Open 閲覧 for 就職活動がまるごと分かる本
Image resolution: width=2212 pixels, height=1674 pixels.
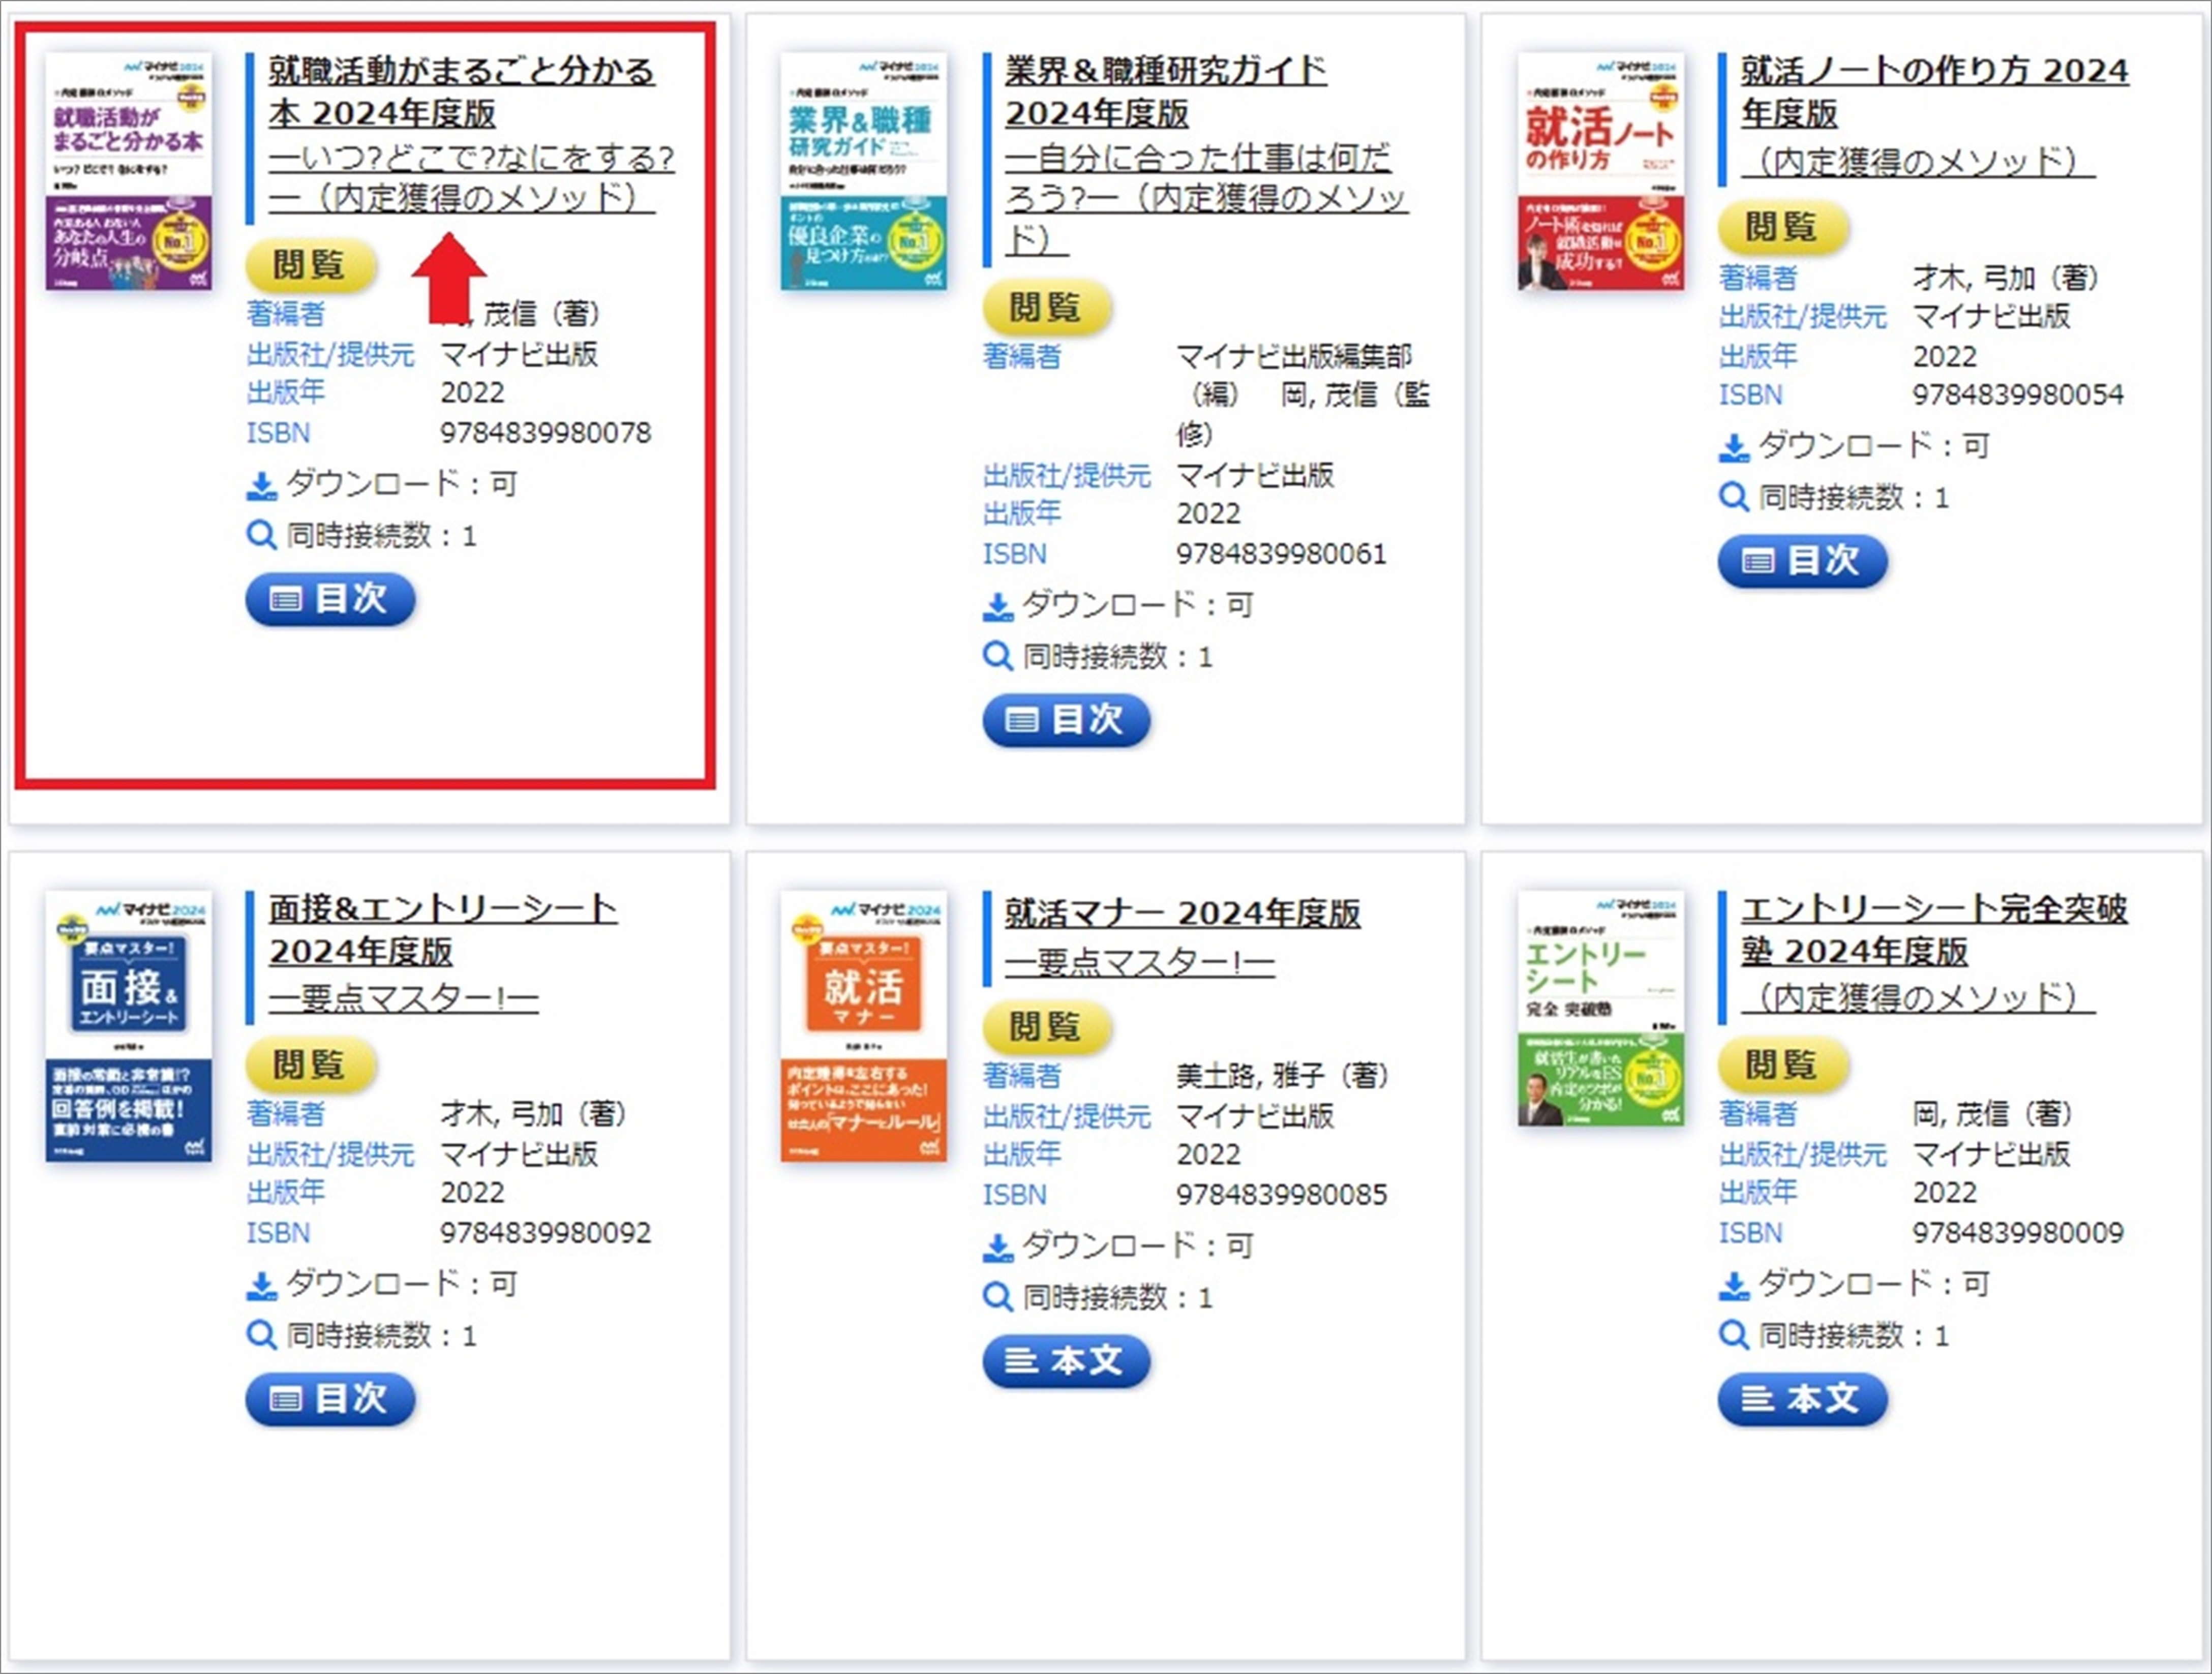[x=311, y=265]
